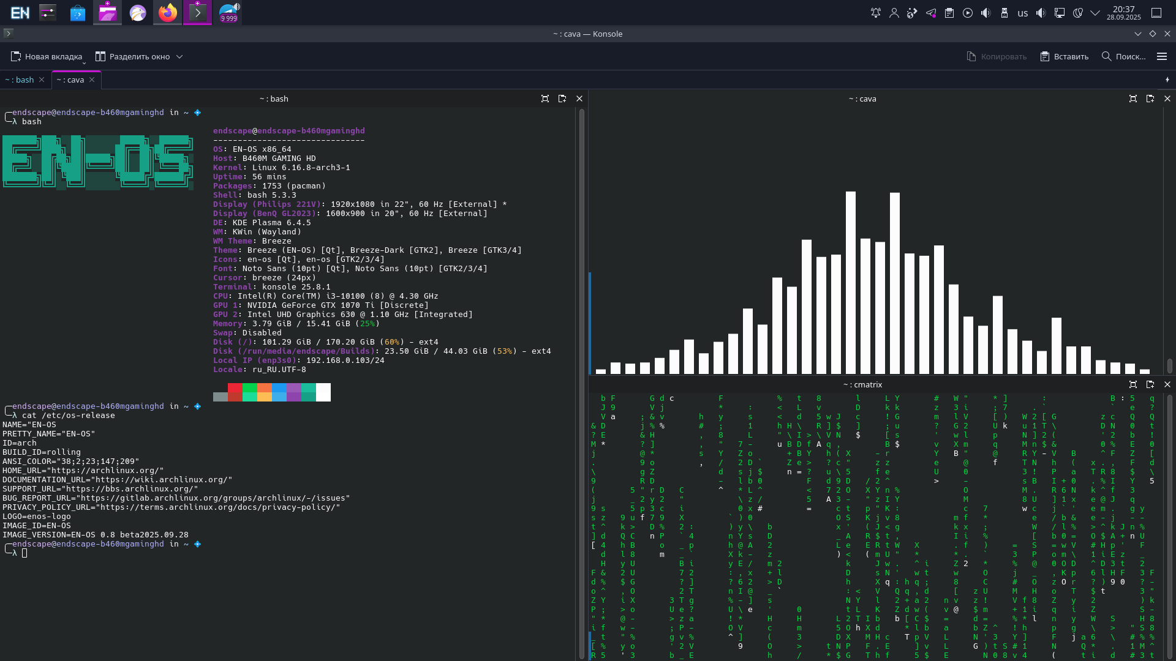Viewport: 1176px width, 661px height.
Task: Open the 'Разделить окно' chevron menu
Action: click(179, 56)
